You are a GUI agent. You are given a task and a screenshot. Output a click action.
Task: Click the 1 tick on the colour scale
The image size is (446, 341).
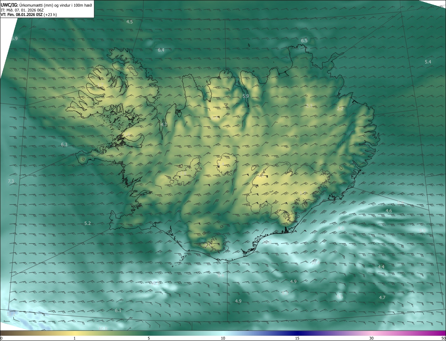[x=75, y=338]
